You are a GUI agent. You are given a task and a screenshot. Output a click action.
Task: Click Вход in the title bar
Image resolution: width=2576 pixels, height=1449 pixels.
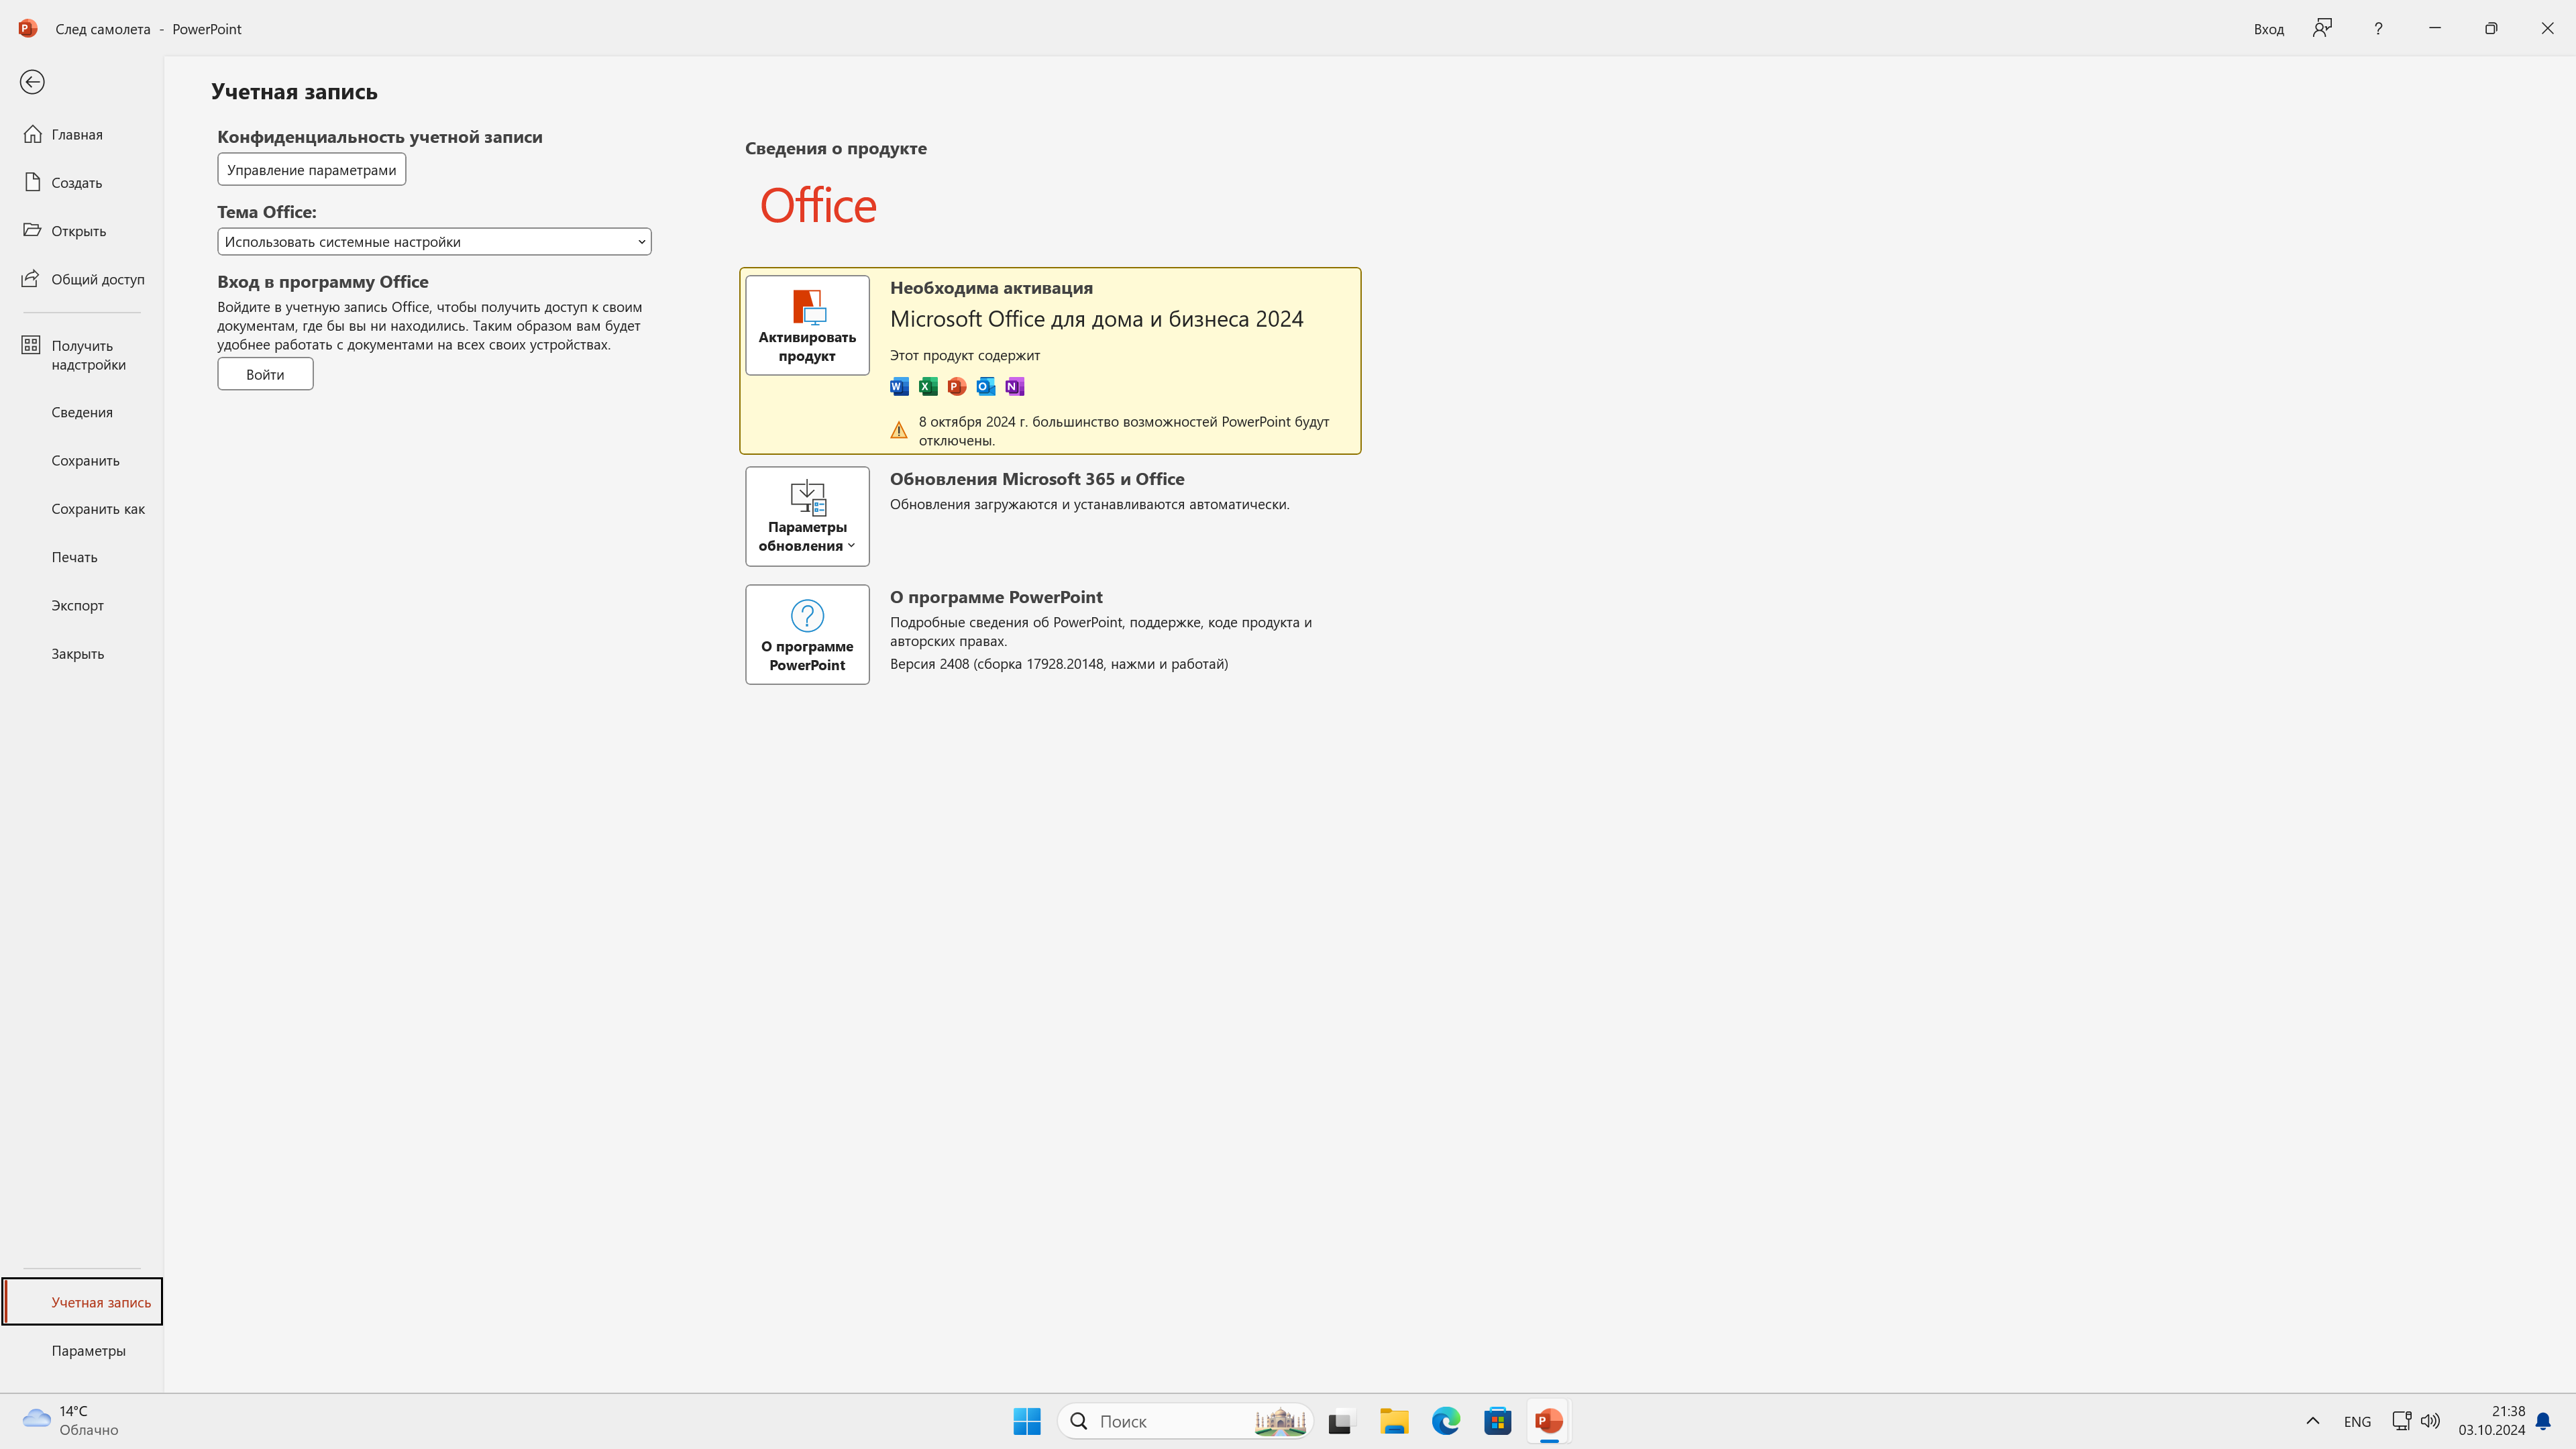coord(2268,29)
